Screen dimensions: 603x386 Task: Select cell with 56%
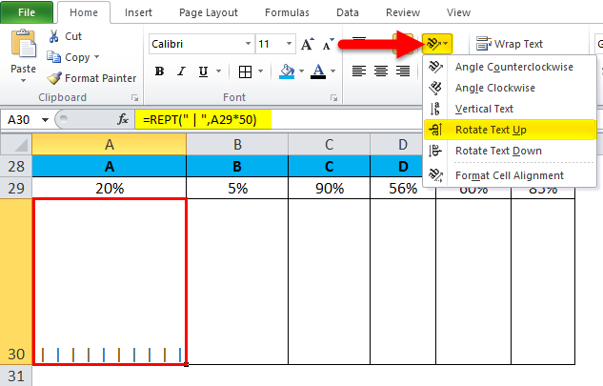(x=403, y=188)
